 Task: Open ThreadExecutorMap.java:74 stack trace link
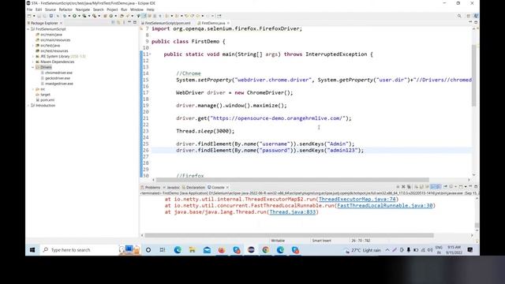click(357, 200)
